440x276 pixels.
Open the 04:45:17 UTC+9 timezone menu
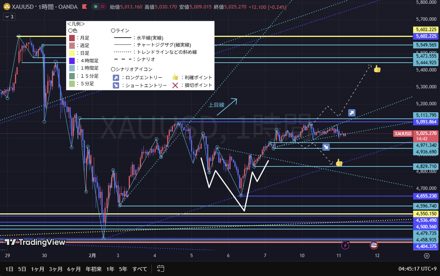tap(417, 269)
